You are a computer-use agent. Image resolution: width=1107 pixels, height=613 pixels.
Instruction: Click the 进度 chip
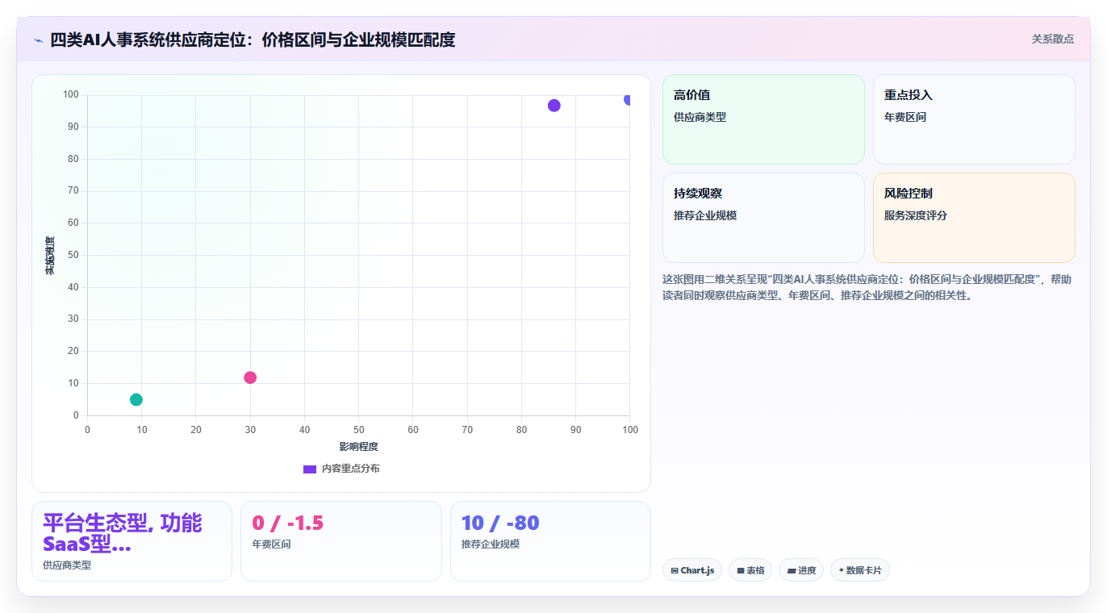pyautogui.click(x=801, y=570)
